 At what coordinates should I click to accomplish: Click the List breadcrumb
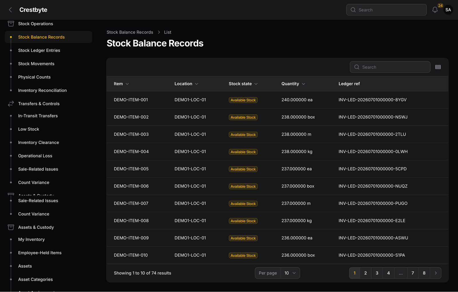coord(168,32)
